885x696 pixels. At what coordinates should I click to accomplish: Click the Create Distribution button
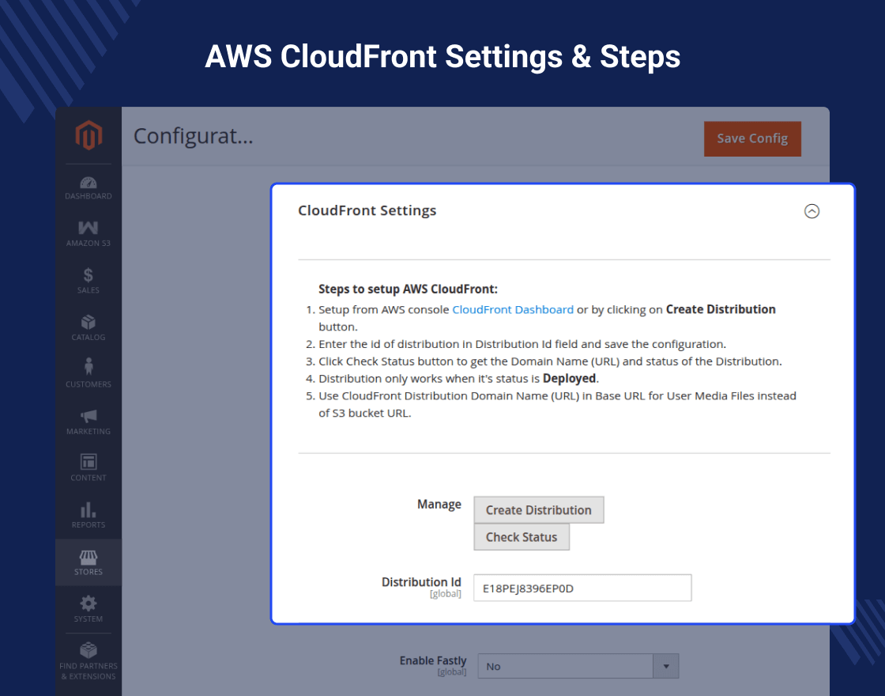click(x=538, y=510)
